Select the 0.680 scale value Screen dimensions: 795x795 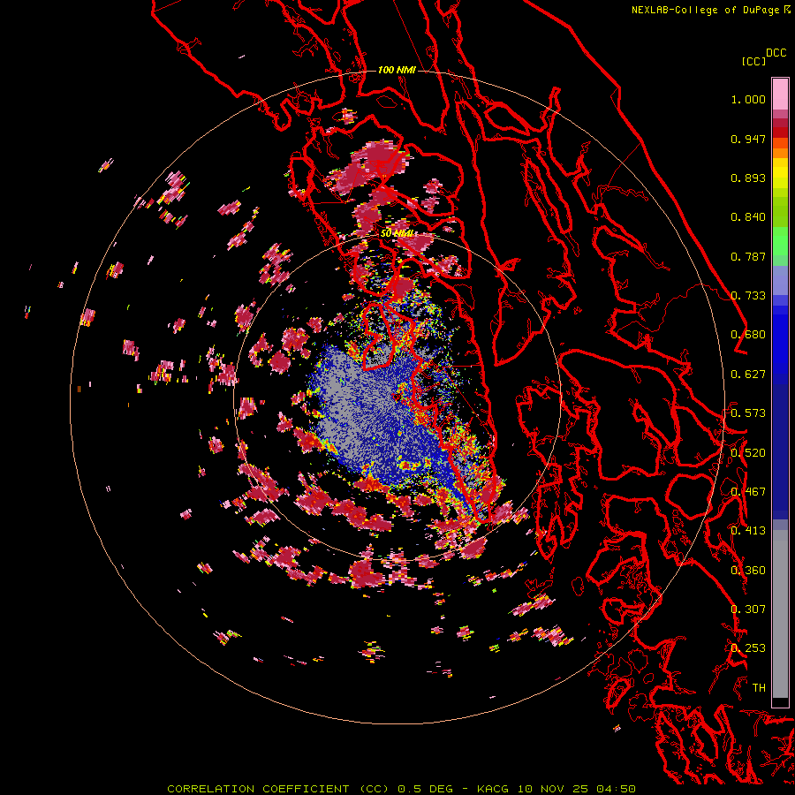(748, 335)
